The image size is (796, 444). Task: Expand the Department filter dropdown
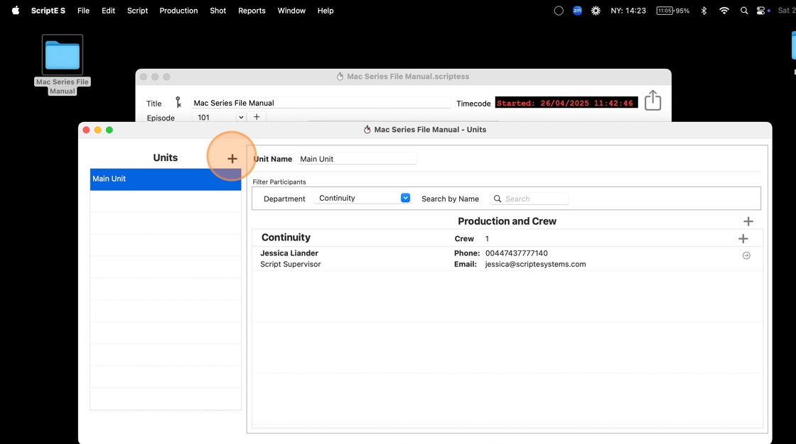(x=405, y=199)
